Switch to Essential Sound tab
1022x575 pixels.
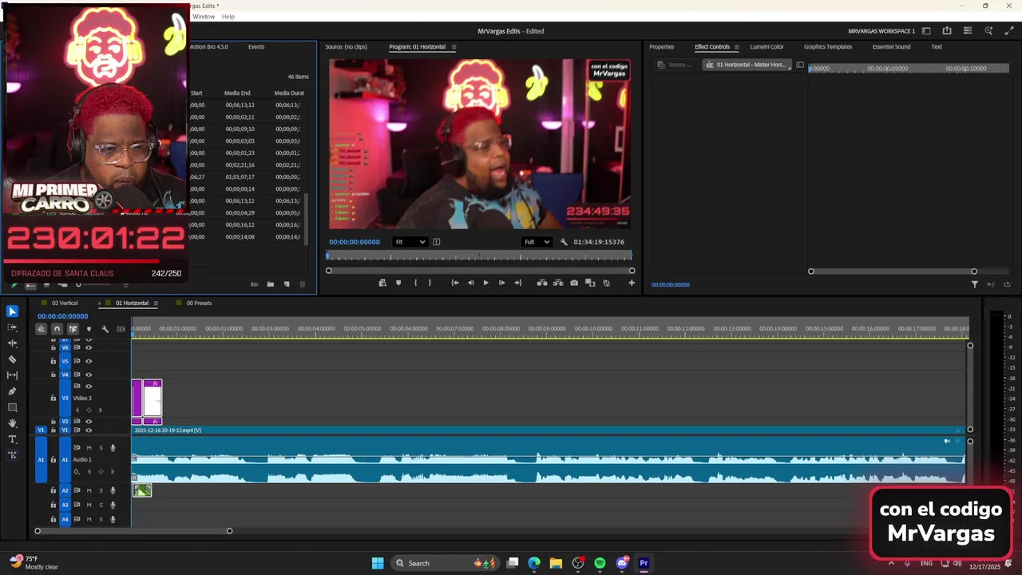(891, 47)
